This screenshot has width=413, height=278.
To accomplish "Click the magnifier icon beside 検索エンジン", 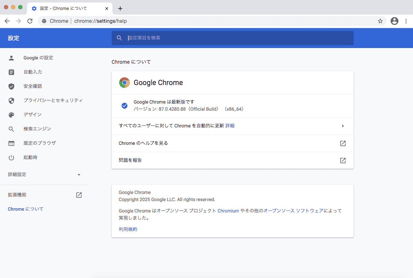I will tap(11, 129).
